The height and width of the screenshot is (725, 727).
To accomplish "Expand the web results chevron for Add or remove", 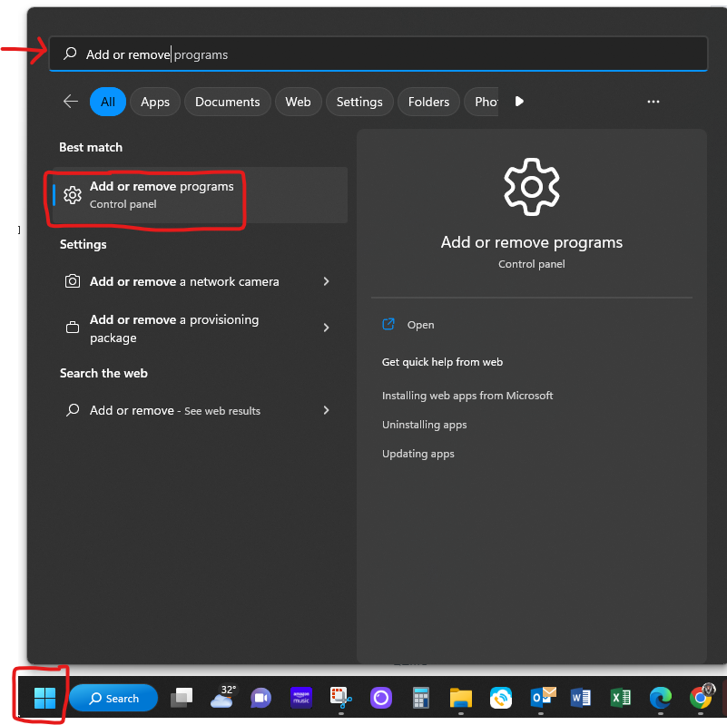I will [326, 410].
